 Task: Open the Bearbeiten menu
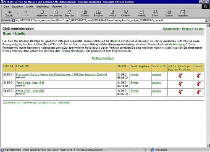coord(18,7)
